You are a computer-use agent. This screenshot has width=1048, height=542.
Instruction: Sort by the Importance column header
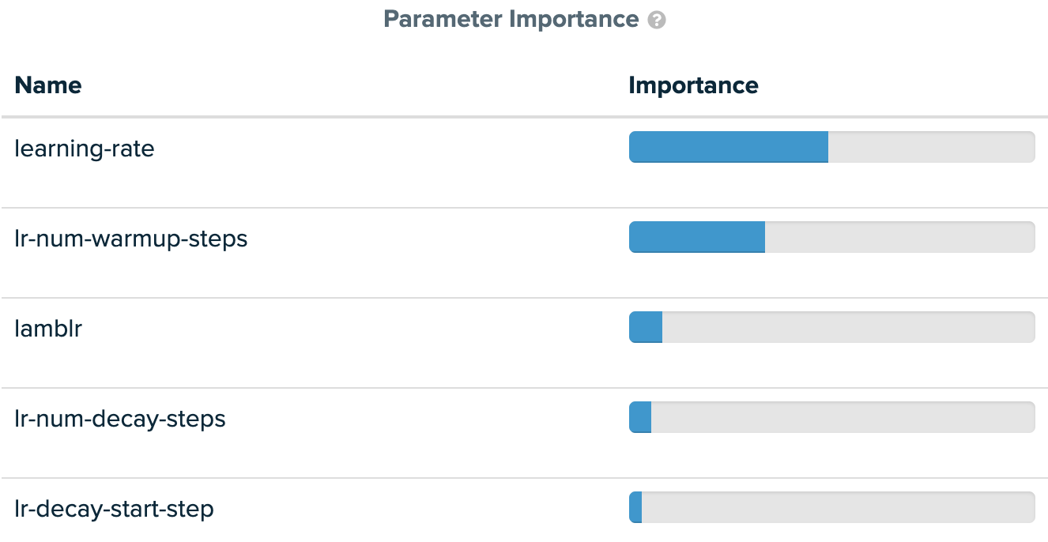click(x=693, y=85)
